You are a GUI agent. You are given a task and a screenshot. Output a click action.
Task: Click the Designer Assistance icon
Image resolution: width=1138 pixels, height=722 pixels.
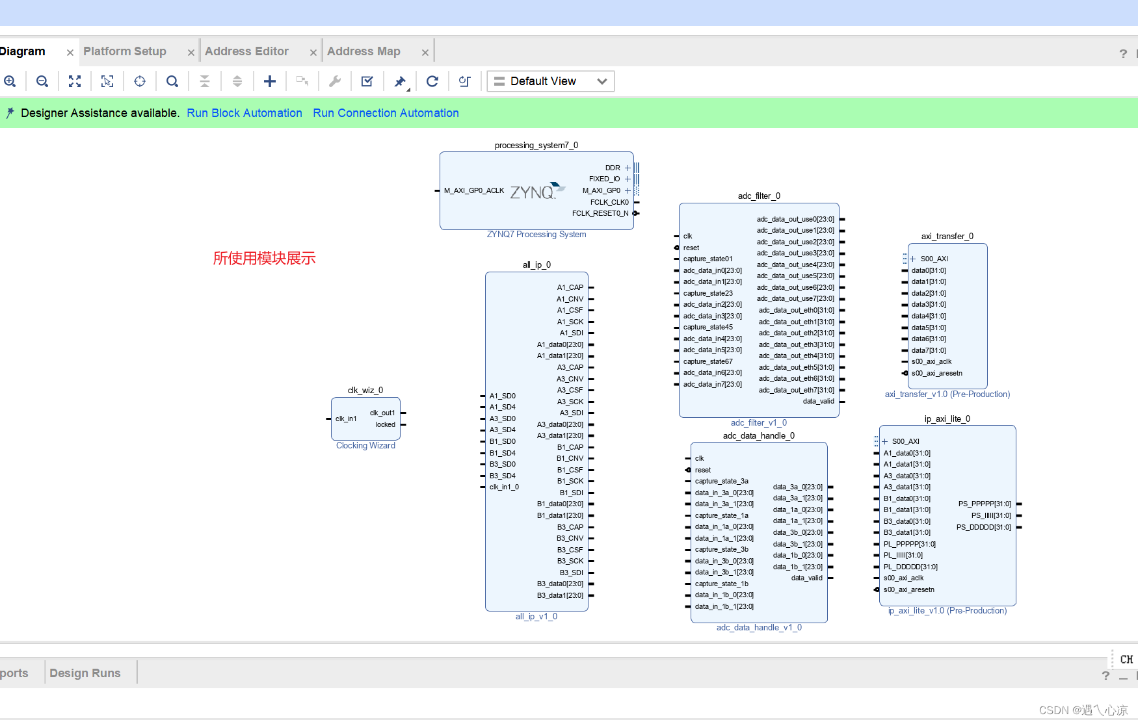[10, 113]
